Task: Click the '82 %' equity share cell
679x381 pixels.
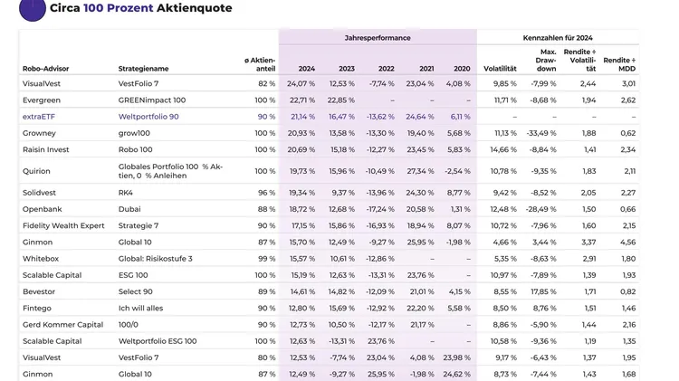Action: click(267, 83)
